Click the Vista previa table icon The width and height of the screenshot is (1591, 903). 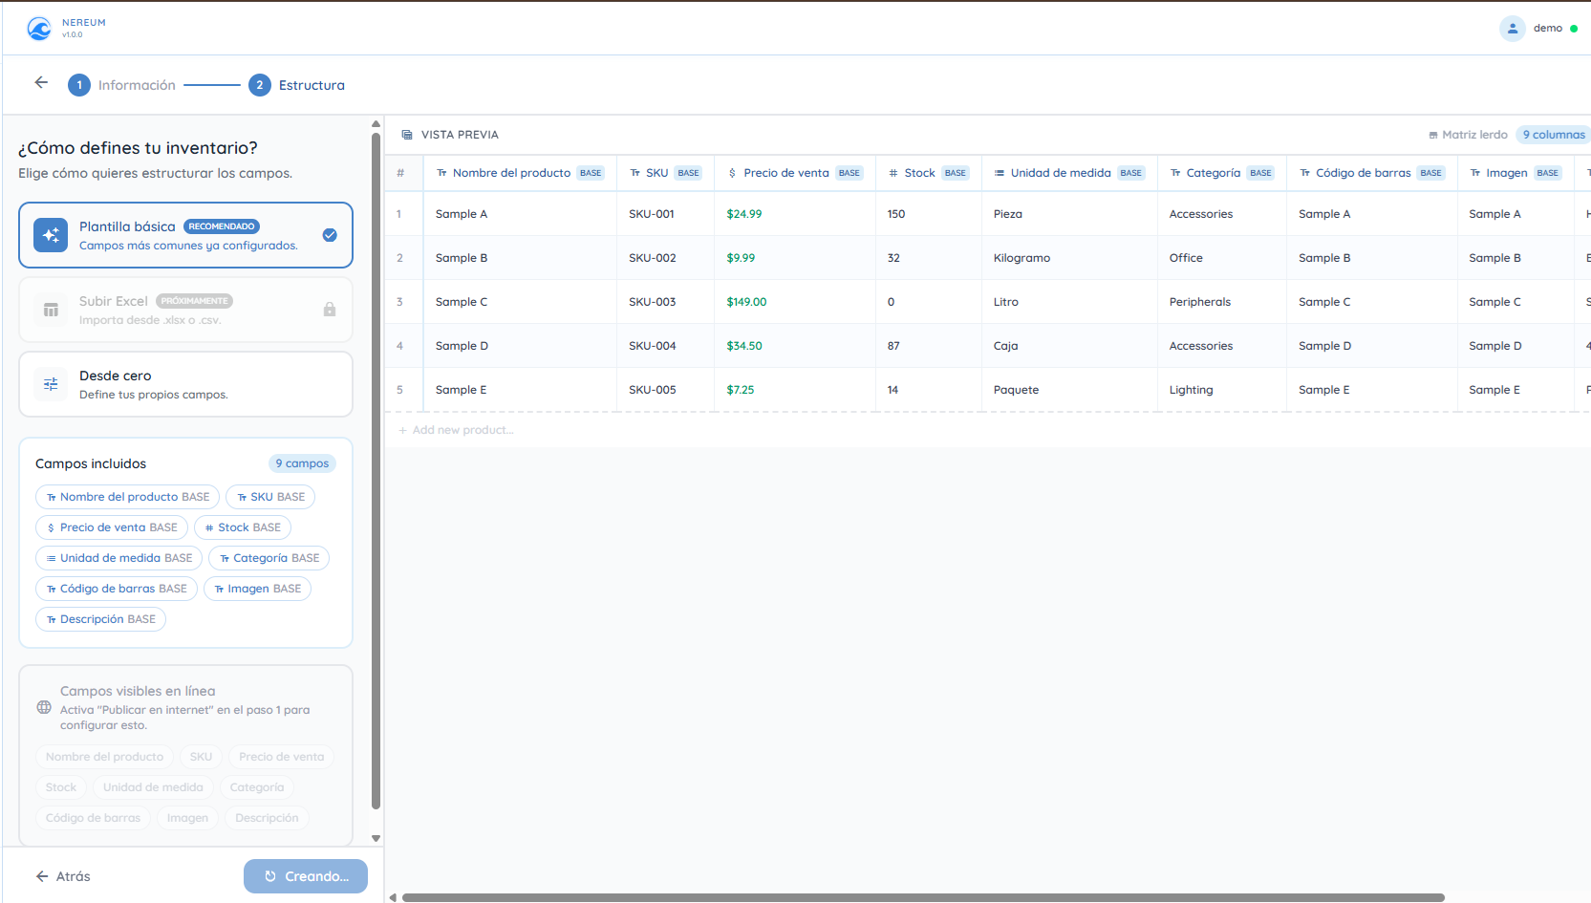[407, 135]
